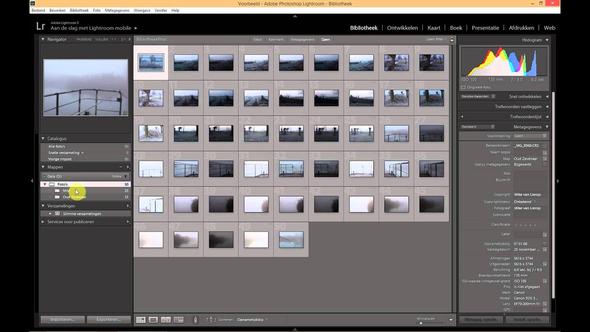Switch to Grid view in bottom toolbar
Image resolution: width=590 pixels, height=332 pixels.
click(141, 320)
